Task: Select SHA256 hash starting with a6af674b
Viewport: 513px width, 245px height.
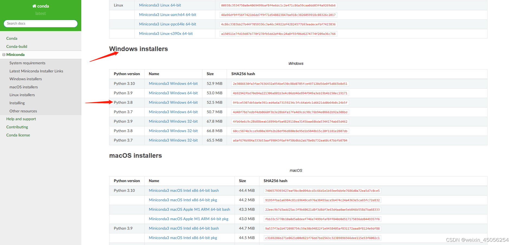Action: point(290,140)
